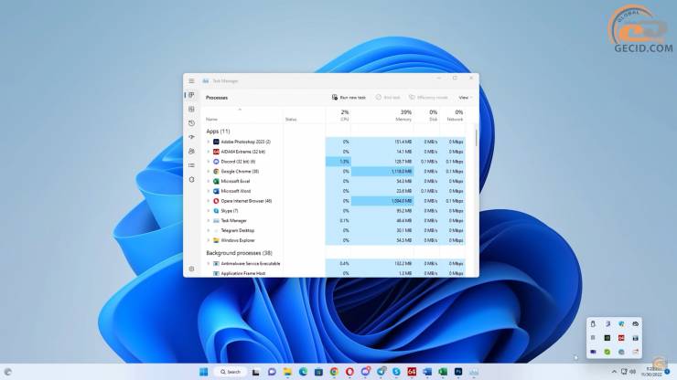The image size is (677, 380).
Task: Open the Task Manager hamburger navigation menu
Action: [191, 80]
